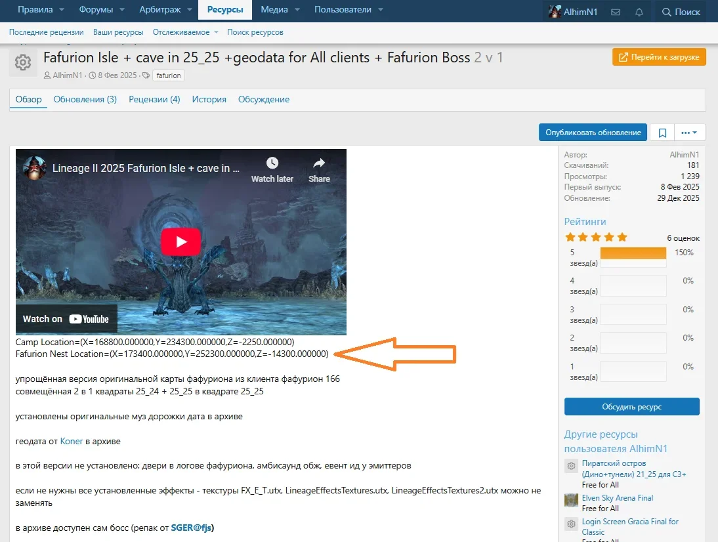Click the Camp Location coordinates text

click(155, 342)
